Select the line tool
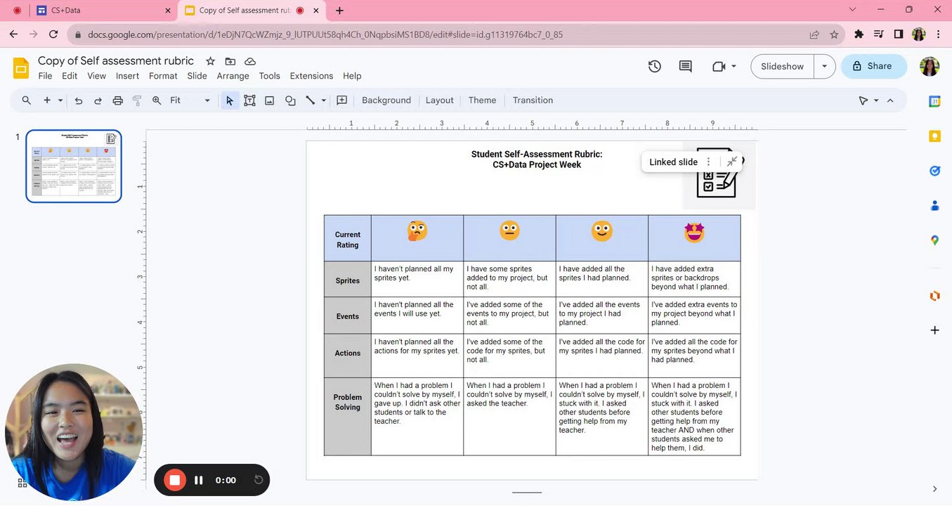This screenshot has width=952, height=506. [310, 100]
